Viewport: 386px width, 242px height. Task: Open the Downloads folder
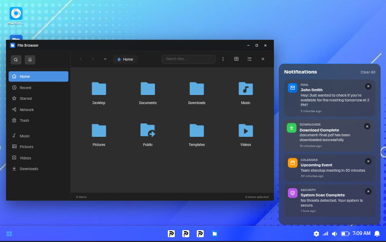(x=197, y=89)
